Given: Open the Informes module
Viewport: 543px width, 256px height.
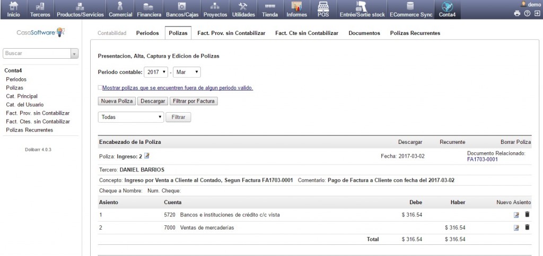Looking at the screenshot, I should click(x=296, y=10).
